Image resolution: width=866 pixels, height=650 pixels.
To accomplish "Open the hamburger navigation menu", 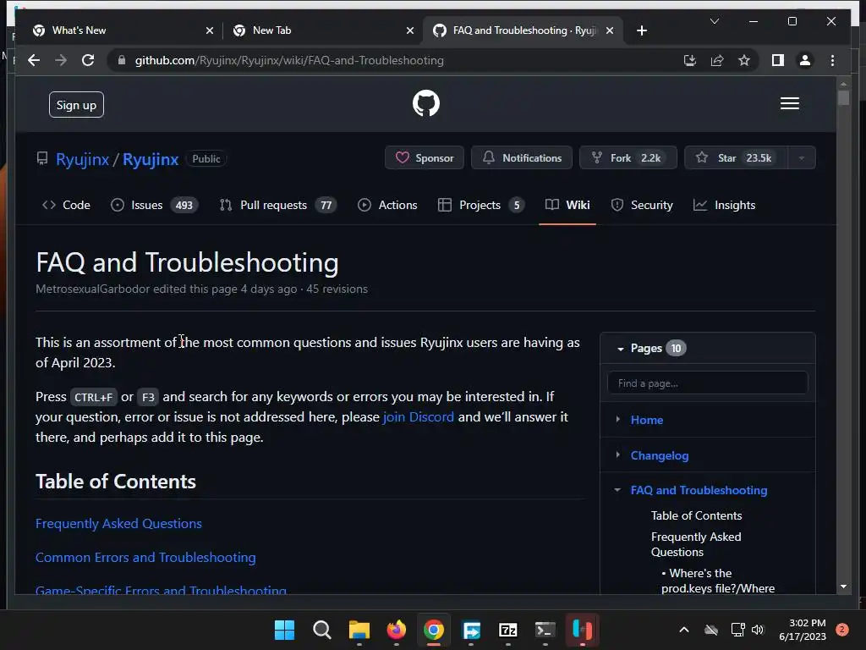I will click(789, 103).
